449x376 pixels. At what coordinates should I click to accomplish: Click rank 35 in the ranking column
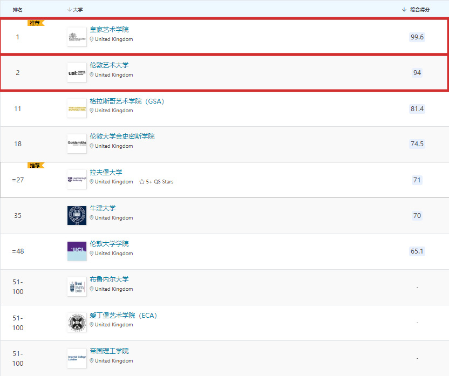[17, 215]
